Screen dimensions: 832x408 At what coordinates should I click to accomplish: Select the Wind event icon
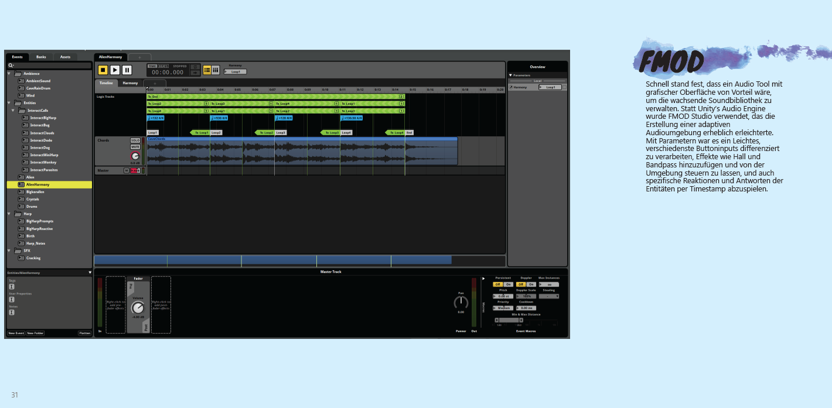[21, 95]
